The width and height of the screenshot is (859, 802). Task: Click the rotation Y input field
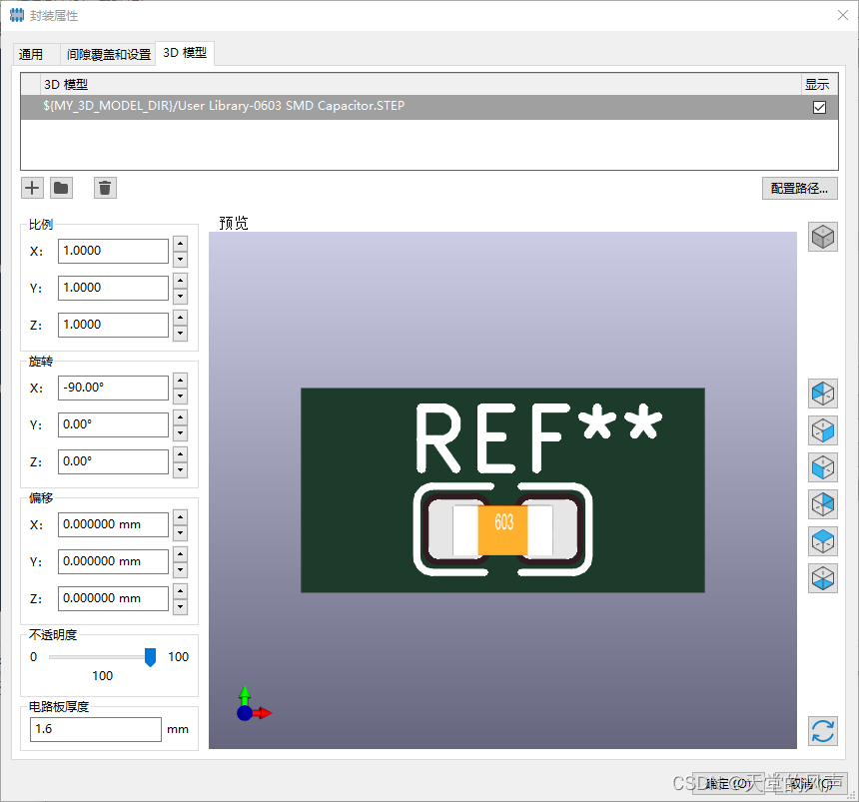tap(114, 425)
